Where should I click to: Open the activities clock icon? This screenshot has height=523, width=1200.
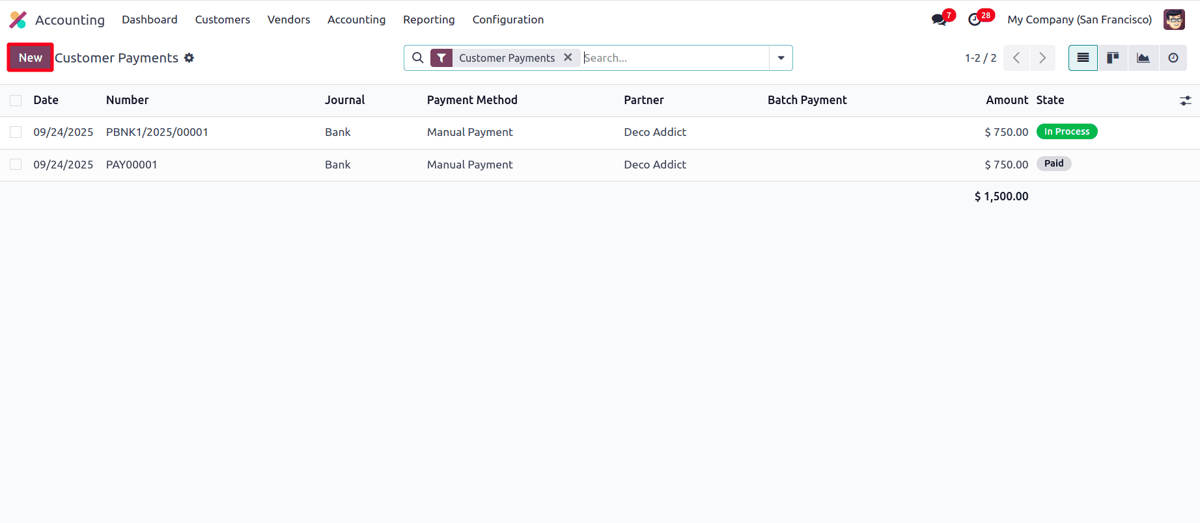coord(975,20)
